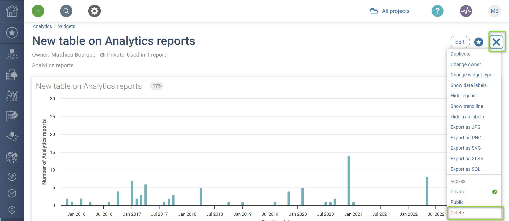Click the Edit button
The height and width of the screenshot is (221, 509).
click(460, 42)
